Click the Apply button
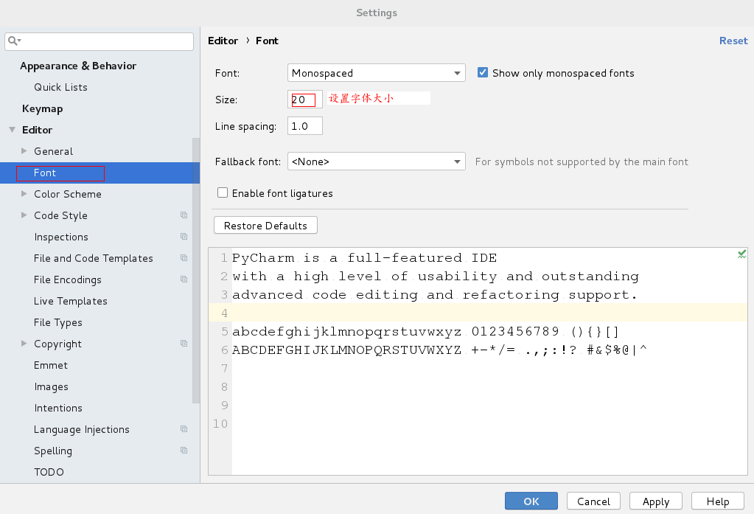754x514 pixels. pos(656,501)
